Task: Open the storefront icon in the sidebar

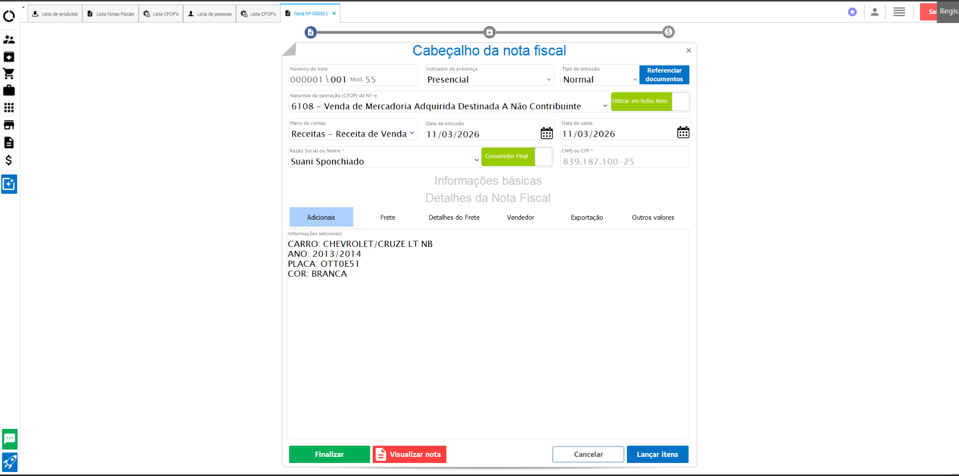Action: [9, 125]
